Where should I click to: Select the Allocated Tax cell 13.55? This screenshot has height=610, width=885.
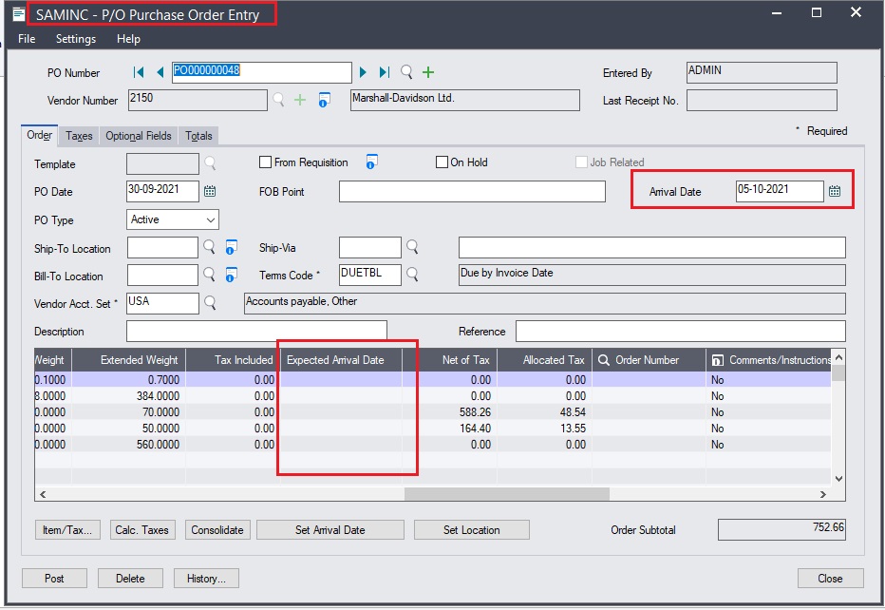[x=545, y=429]
